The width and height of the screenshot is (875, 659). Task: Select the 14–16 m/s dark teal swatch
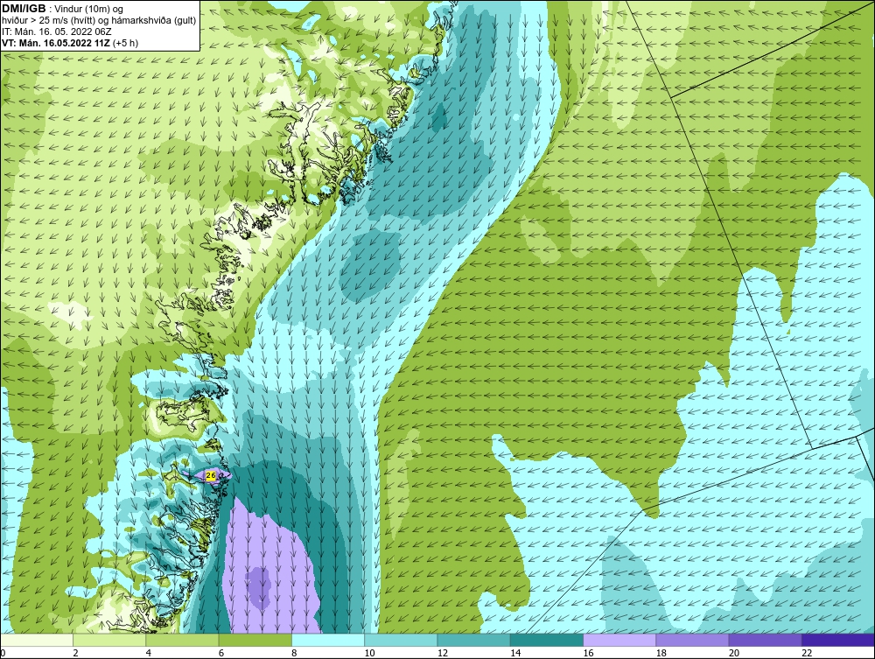click(x=546, y=640)
